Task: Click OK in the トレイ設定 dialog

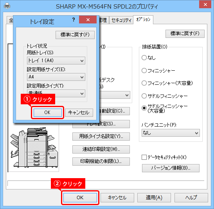Action: pos(47,113)
